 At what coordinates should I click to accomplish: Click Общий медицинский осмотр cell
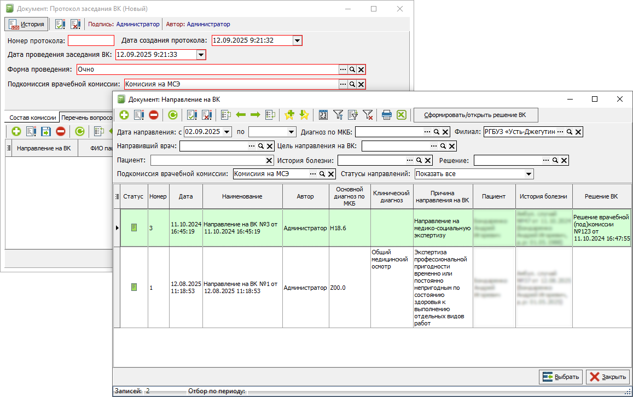click(x=392, y=288)
